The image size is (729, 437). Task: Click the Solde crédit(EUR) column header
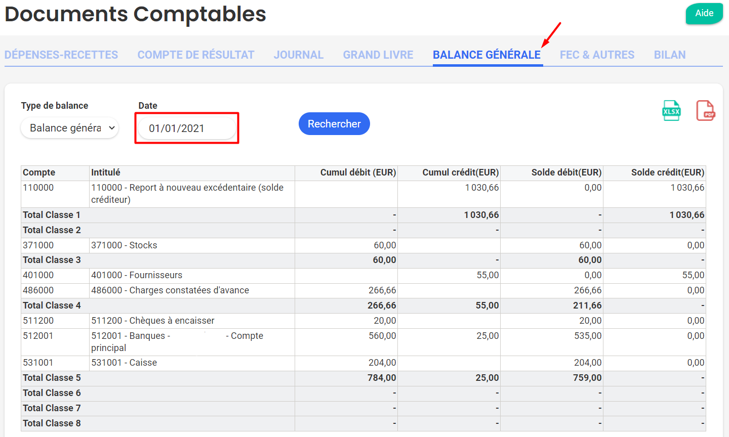coord(667,172)
